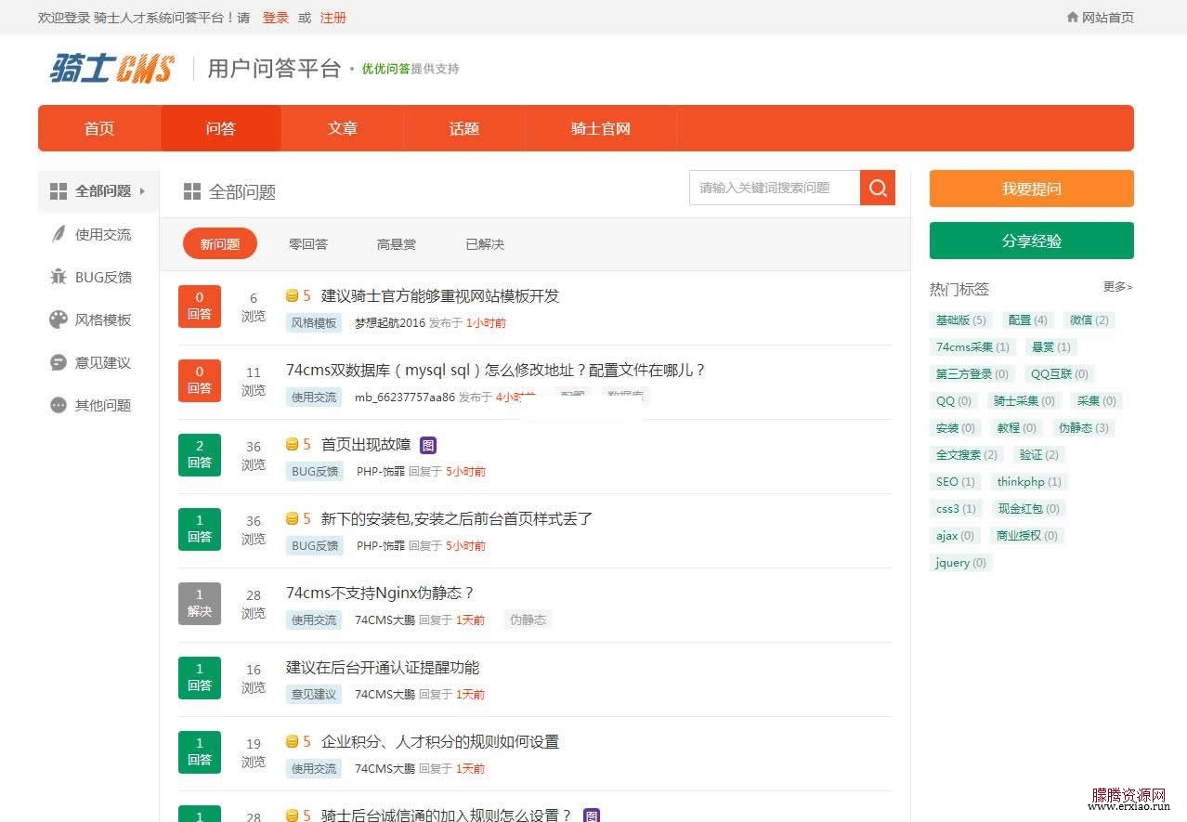Select BUG反馈 category in sidebar
The width and height of the screenshot is (1187, 822).
click(x=103, y=277)
